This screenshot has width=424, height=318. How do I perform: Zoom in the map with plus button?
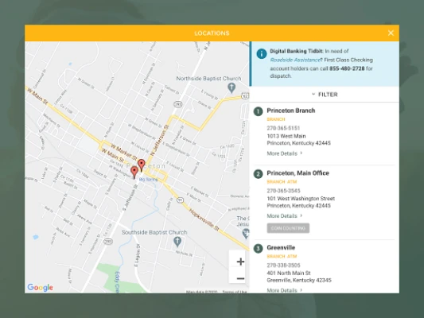tap(240, 262)
